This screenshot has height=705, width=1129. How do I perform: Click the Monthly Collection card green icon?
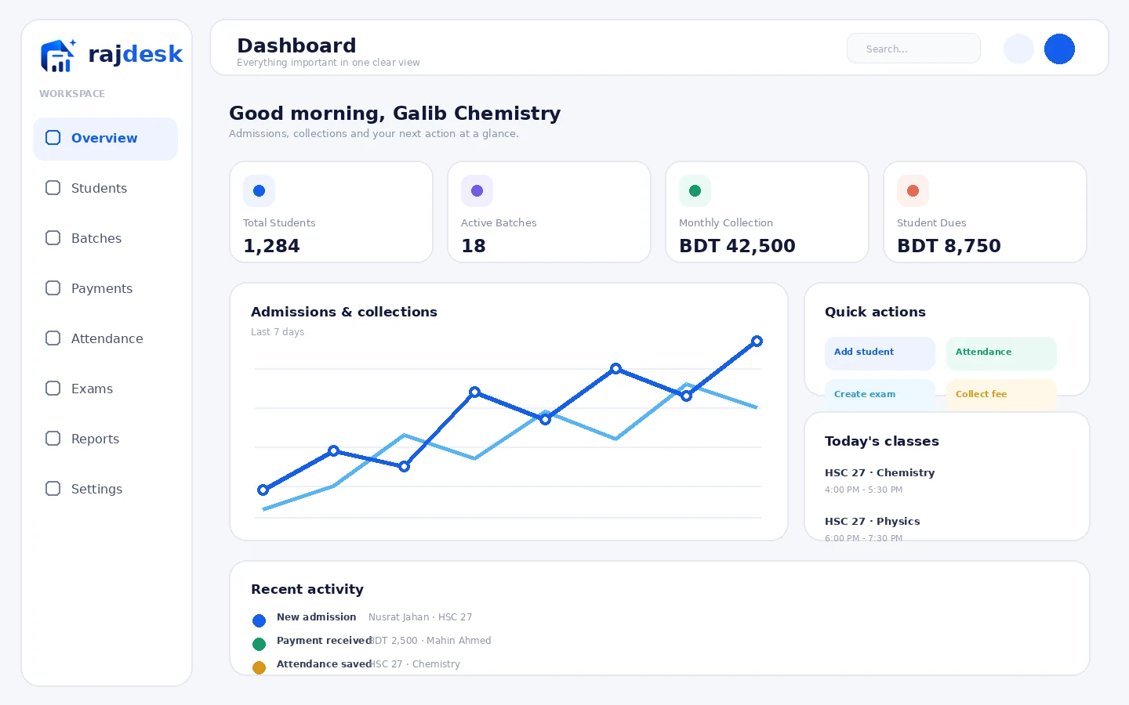695,190
